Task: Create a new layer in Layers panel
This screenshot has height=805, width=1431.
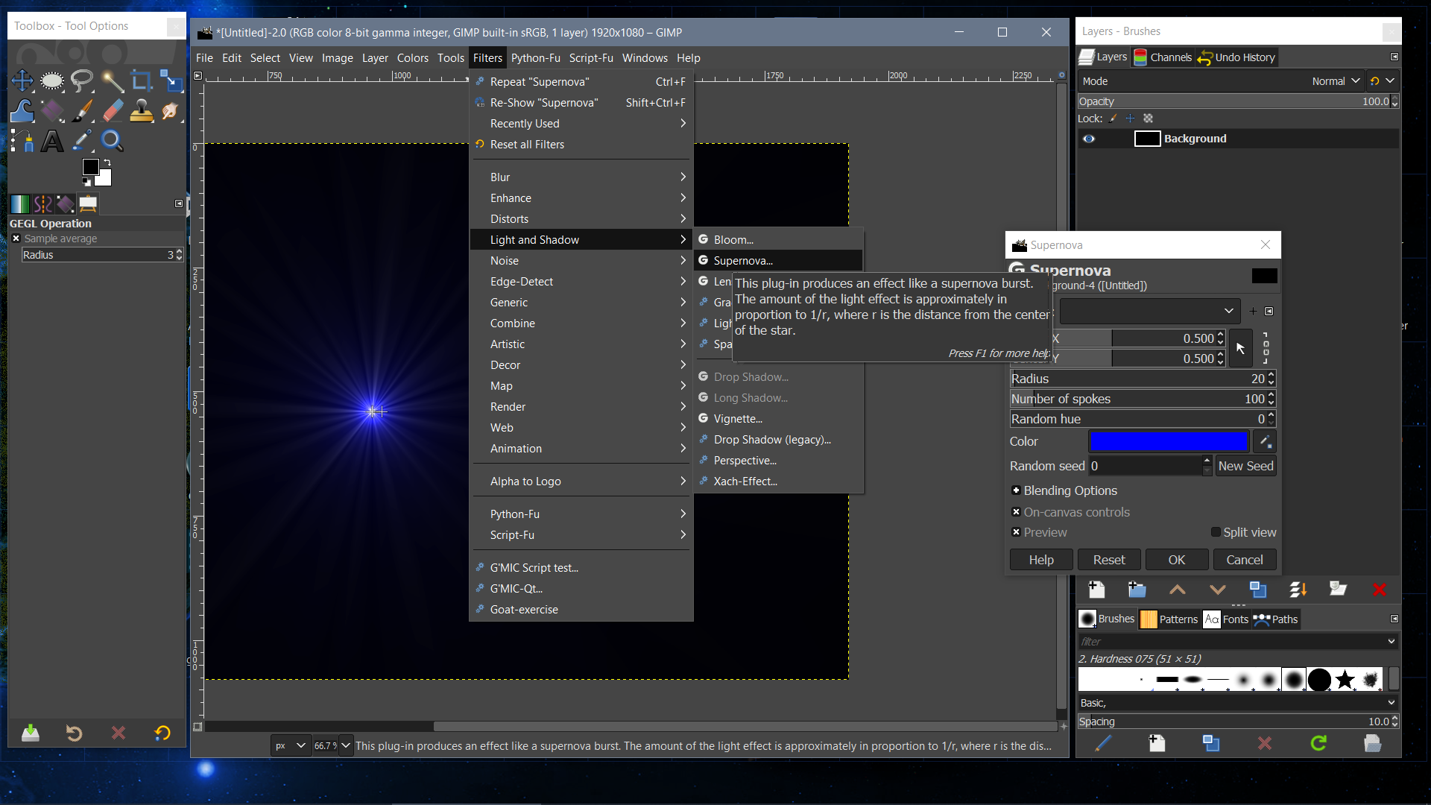Action: click(1096, 590)
